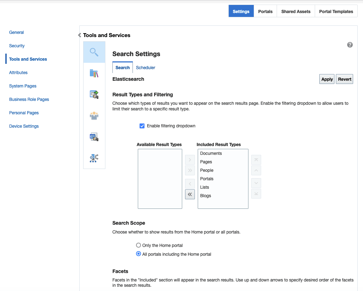Click the double right arrow move-all button

point(190,170)
